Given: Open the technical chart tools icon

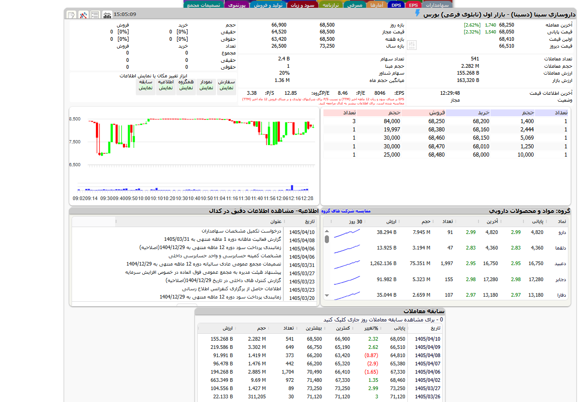Looking at the screenshot, I should coord(83,15).
